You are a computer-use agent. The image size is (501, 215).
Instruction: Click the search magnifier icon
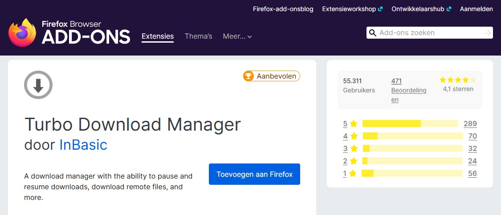373,33
